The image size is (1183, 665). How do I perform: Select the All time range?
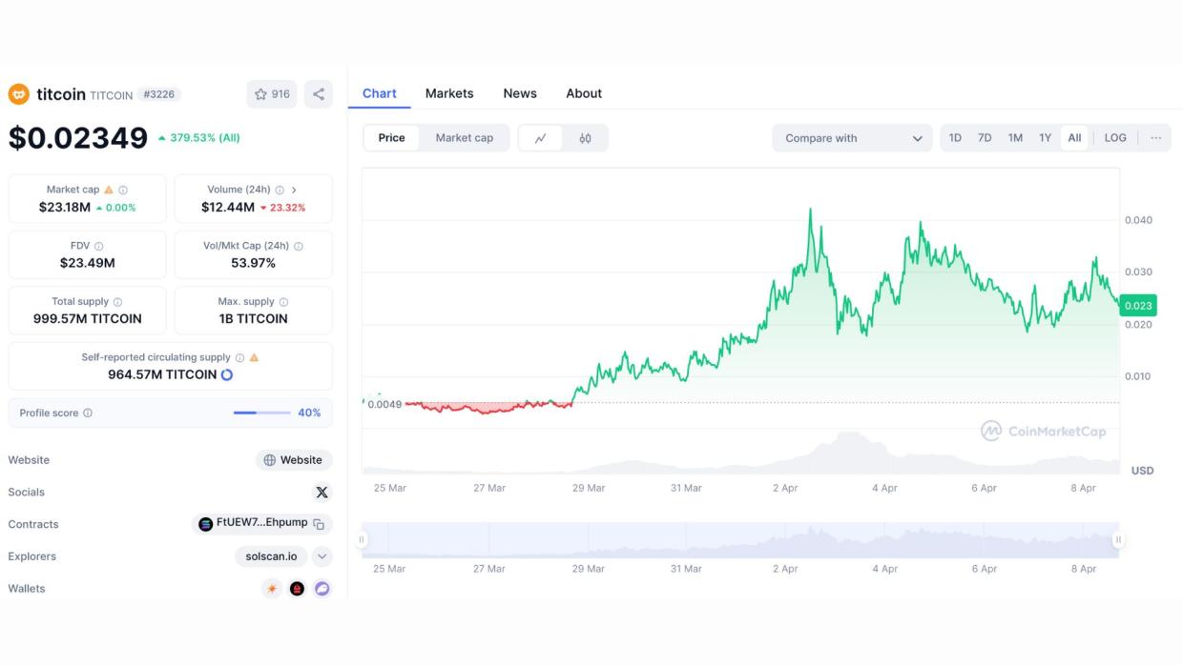point(1074,138)
